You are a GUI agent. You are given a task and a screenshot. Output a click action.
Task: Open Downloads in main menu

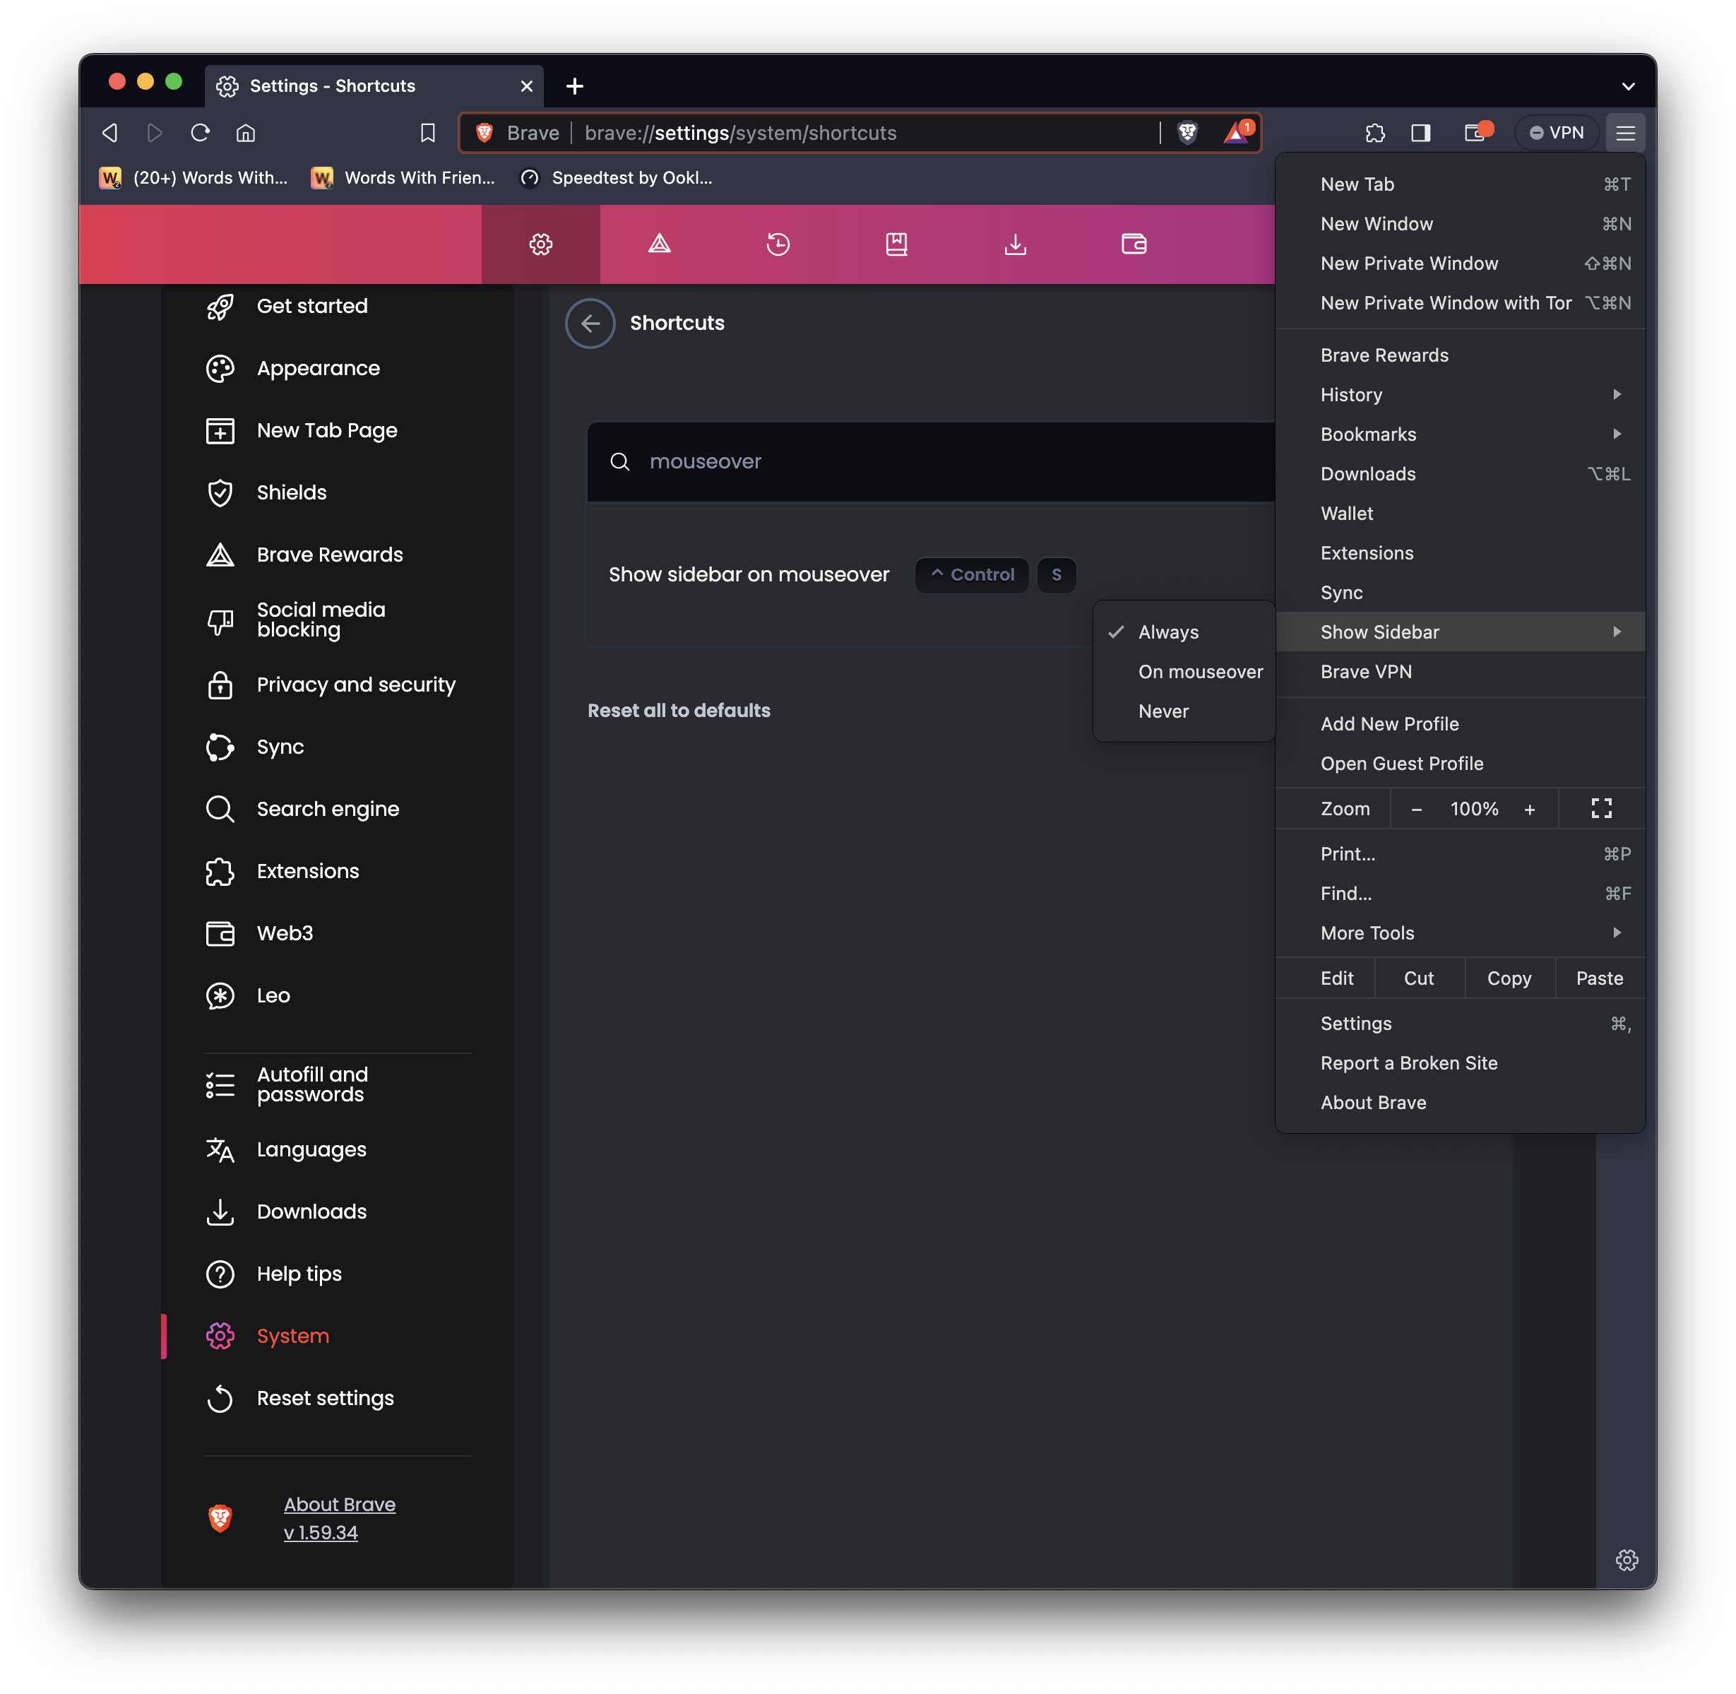tap(1459, 473)
